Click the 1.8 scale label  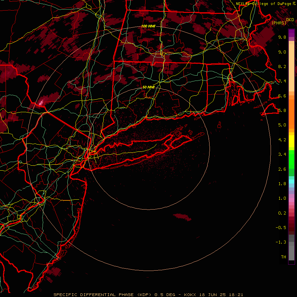tap(282, 184)
